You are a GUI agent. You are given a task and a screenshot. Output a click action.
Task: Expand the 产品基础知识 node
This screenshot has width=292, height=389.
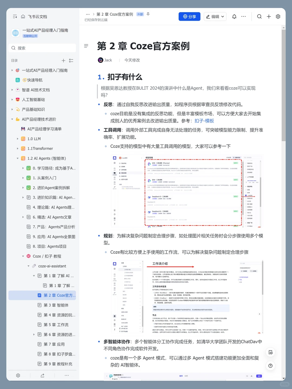pos(12,109)
